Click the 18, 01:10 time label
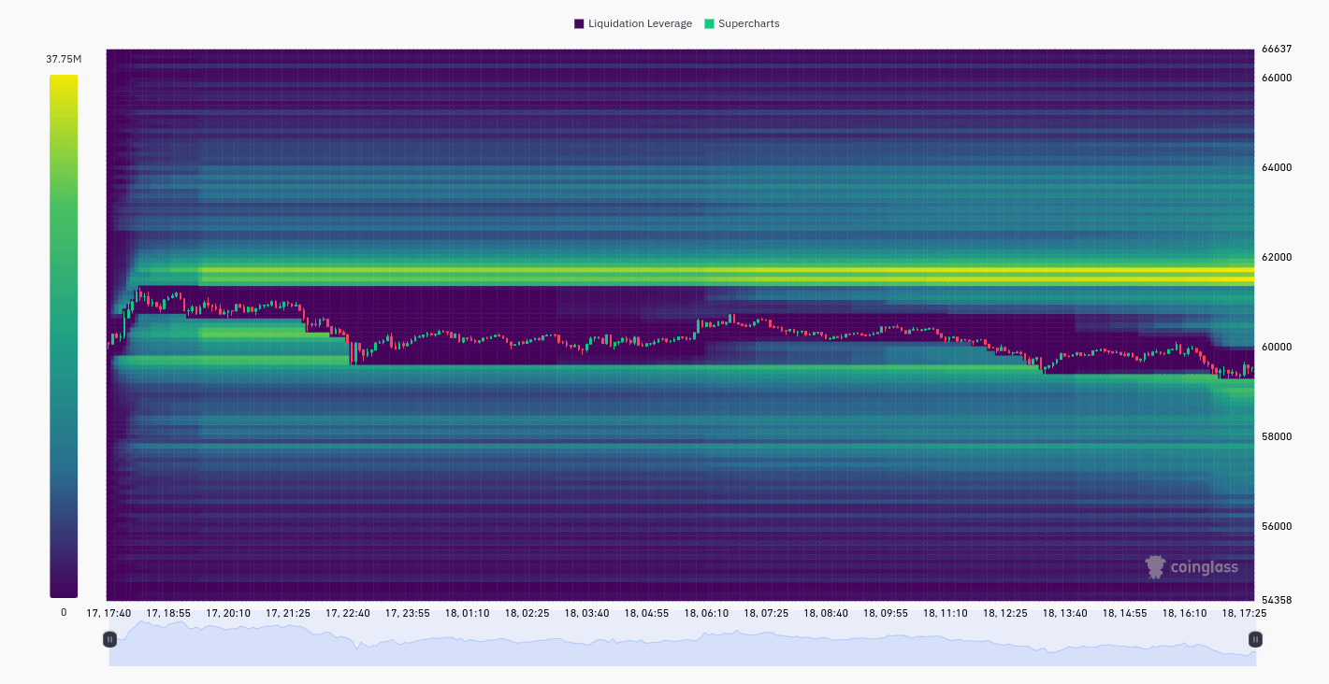This screenshot has height=684, width=1329. (468, 613)
